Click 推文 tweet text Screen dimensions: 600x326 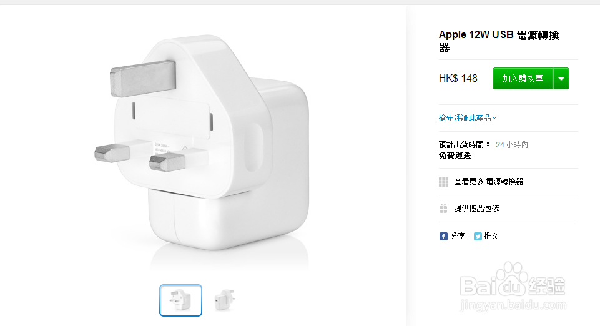point(491,236)
